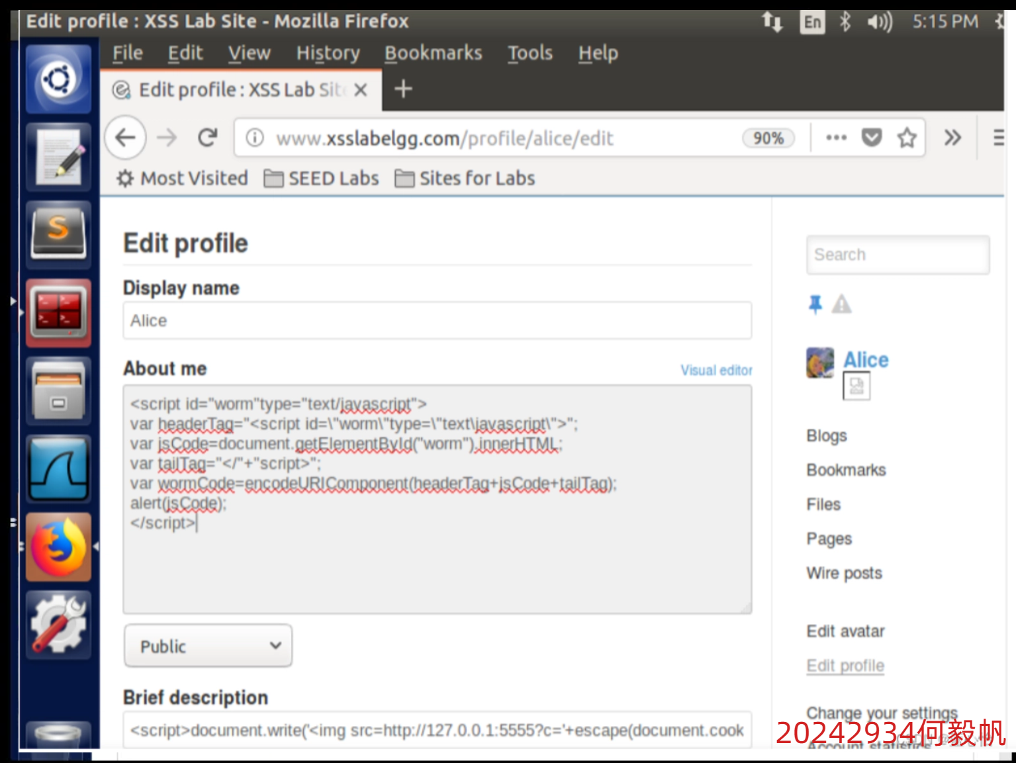The height and width of the screenshot is (763, 1016).
Task: Open the Tools menu
Action: [x=530, y=53]
